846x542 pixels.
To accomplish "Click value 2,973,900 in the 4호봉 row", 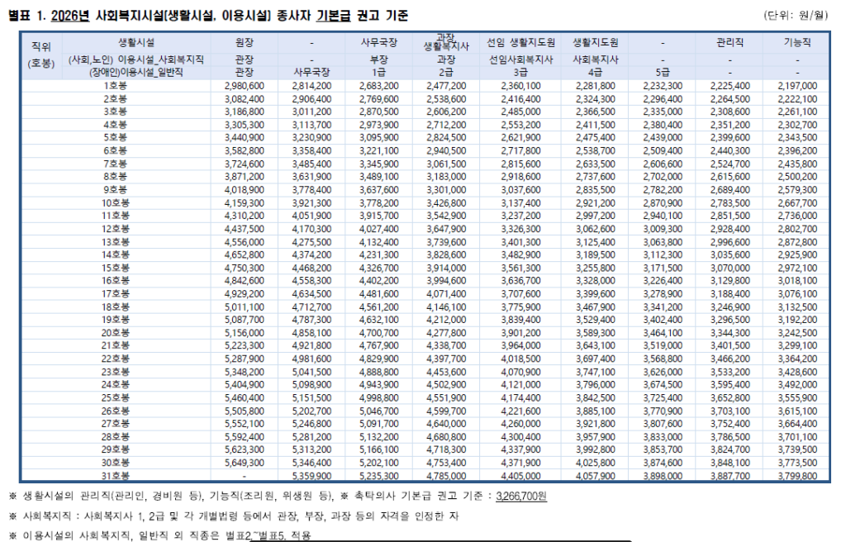I will (378, 125).
